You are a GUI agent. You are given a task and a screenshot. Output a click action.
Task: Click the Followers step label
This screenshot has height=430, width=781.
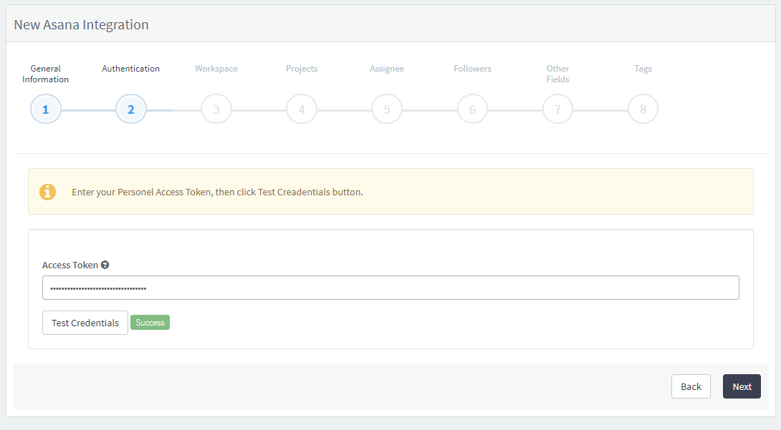472,69
